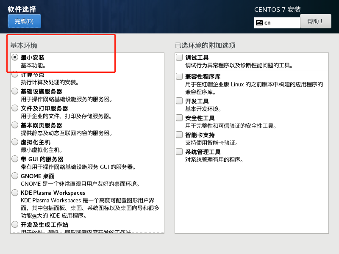Click the 完成(D) done button

pos(24,21)
